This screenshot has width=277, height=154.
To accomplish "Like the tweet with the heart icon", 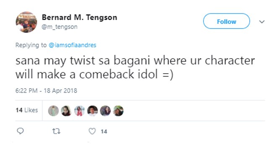I will point(92,131).
